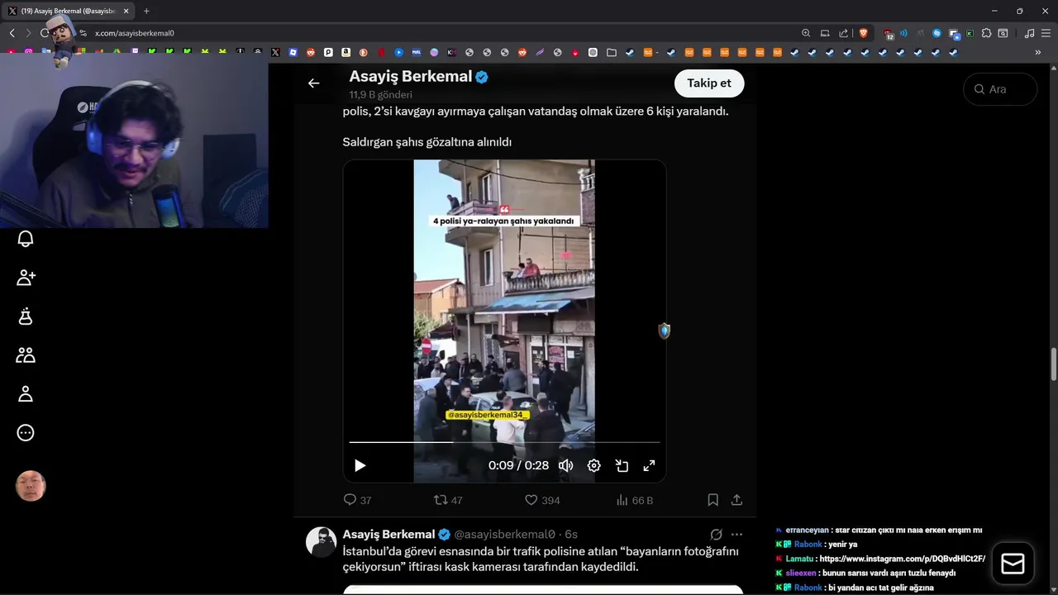Open the X bookmark in the bookmarks bar
The height and width of the screenshot is (595, 1058).
tap(275, 52)
